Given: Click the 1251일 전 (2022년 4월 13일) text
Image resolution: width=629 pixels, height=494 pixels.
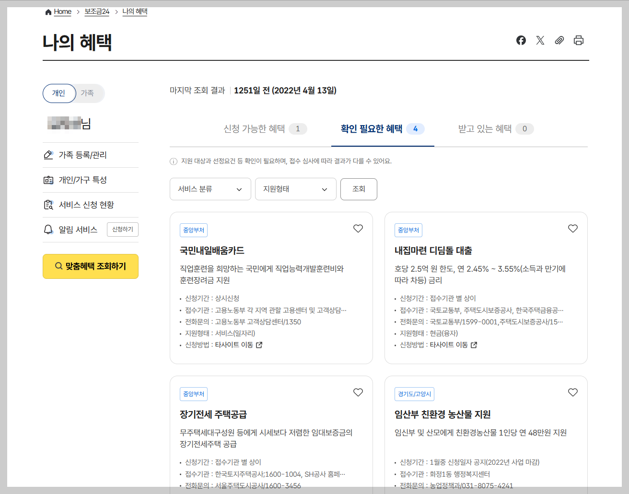Looking at the screenshot, I should coord(285,91).
